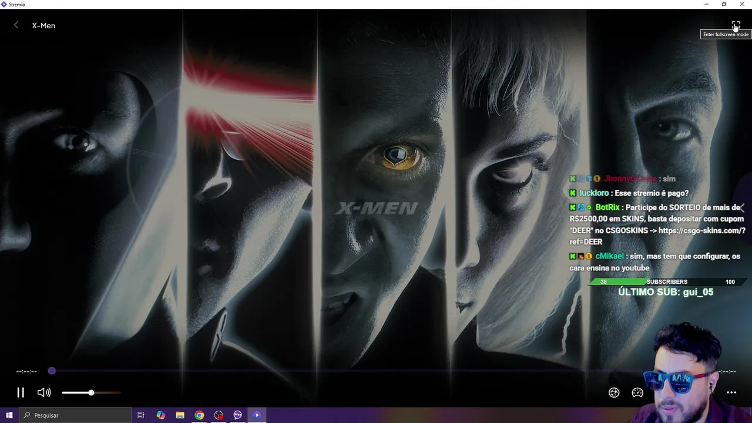Viewport: 752px width, 423px height.
Task: Adjust the volume slider handle
Action: coord(91,392)
